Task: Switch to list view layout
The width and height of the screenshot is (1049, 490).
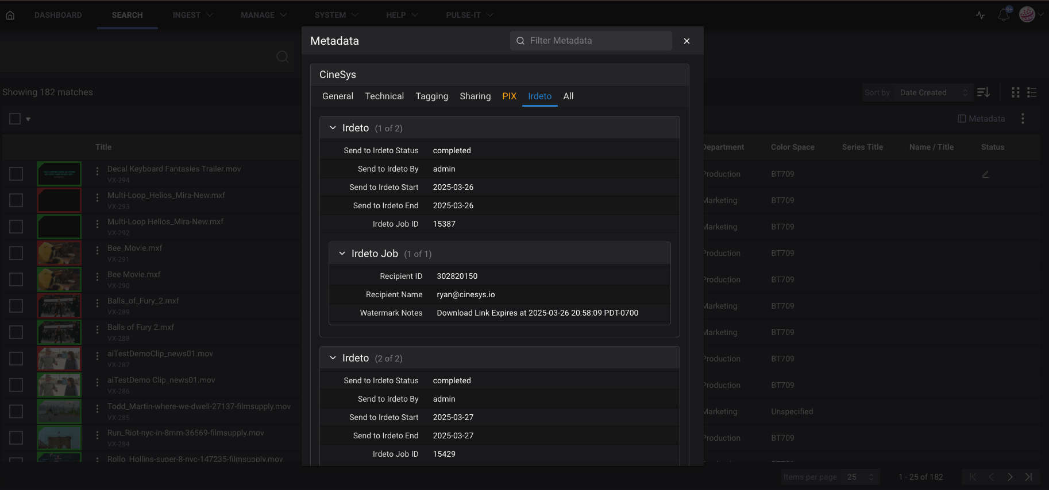Action: point(1032,92)
